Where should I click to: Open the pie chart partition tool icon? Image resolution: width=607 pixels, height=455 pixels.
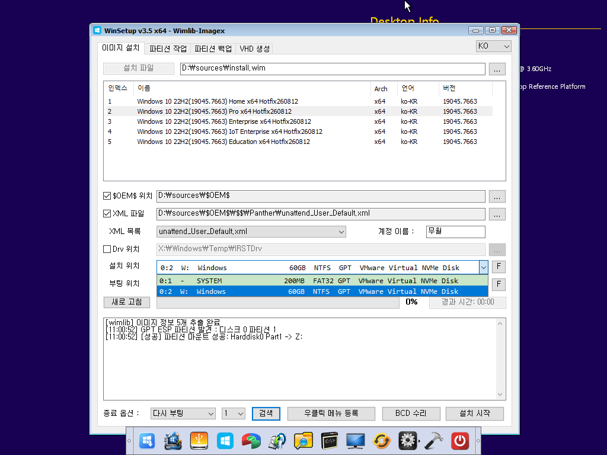[x=251, y=441]
